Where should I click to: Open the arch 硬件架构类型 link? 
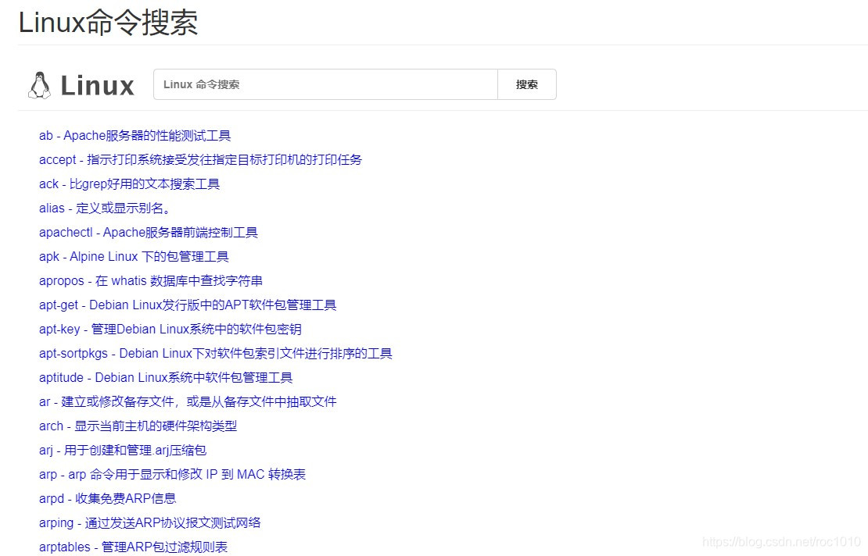pos(138,426)
